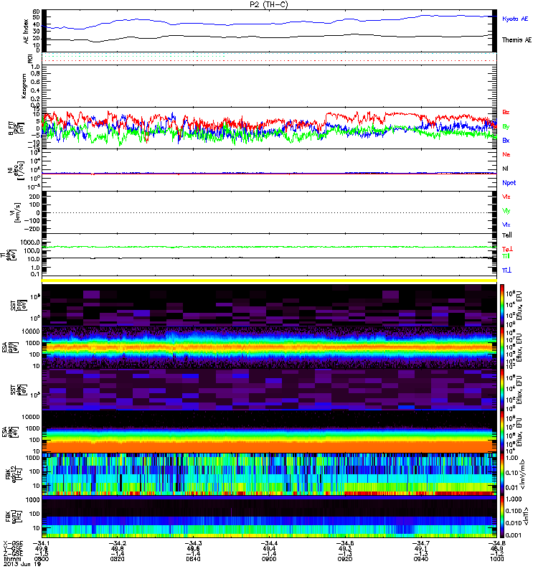Select the blue "Npot" legend label
The height and width of the screenshot is (574, 538).
[x=509, y=183]
